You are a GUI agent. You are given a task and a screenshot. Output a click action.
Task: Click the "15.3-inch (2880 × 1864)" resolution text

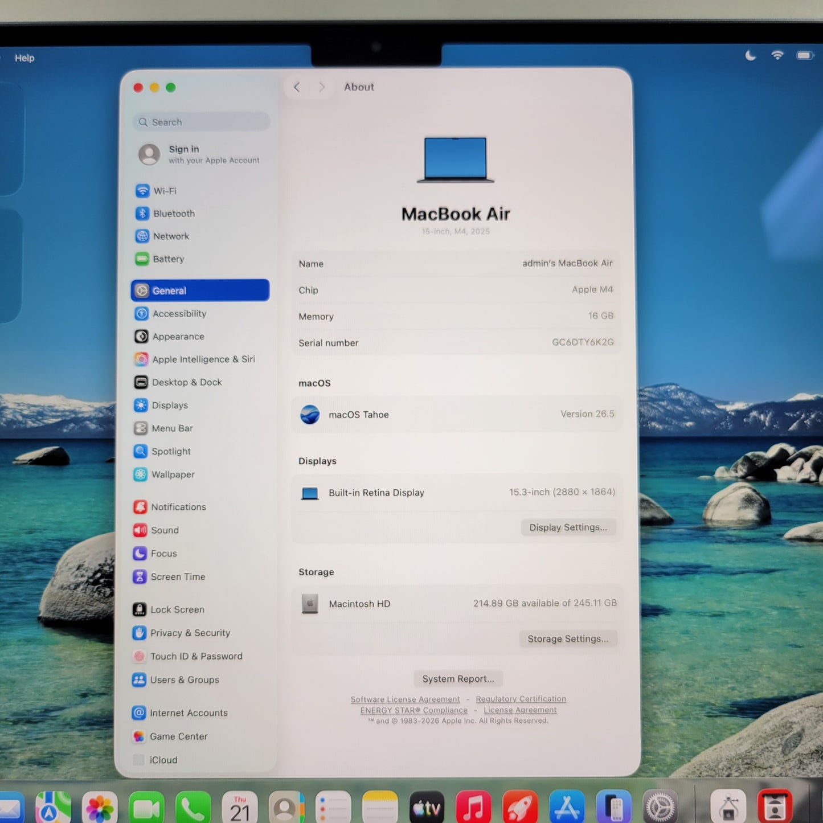coord(562,492)
